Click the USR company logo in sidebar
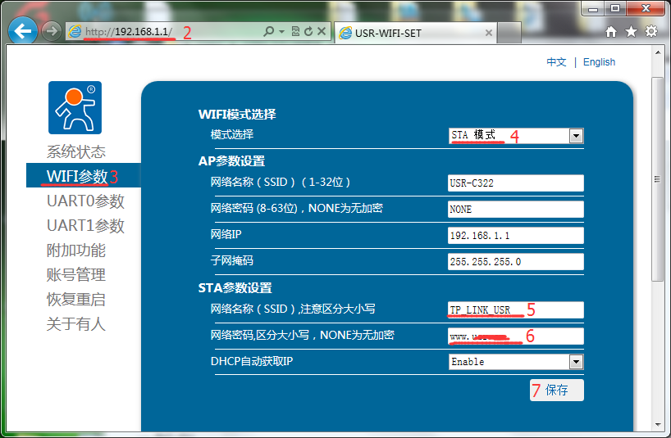Image resolution: width=671 pixels, height=438 pixels. click(75, 107)
